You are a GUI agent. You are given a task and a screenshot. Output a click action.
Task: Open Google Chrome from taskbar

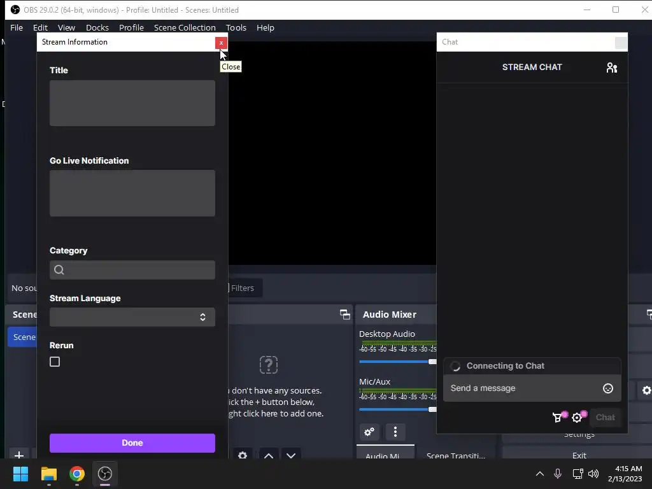click(77, 474)
